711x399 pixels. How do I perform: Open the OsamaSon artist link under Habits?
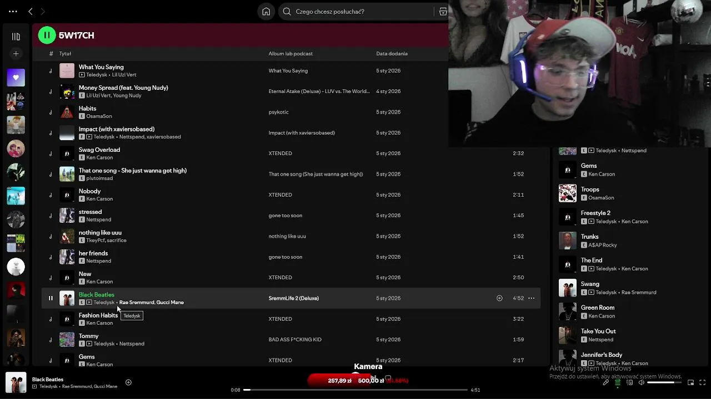click(x=99, y=116)
